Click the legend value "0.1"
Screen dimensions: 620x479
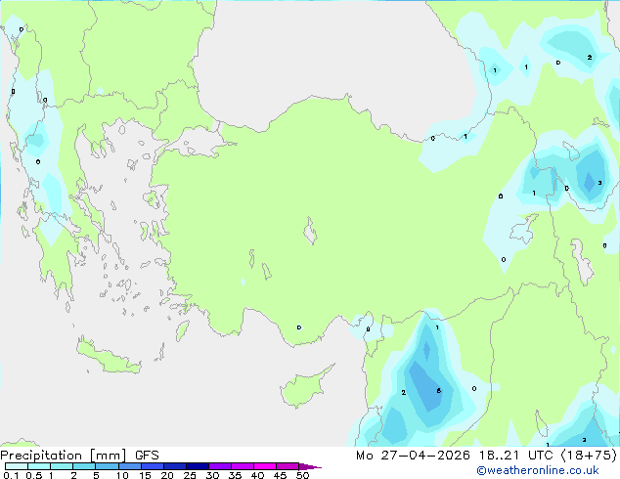click(x=11, y=475)
